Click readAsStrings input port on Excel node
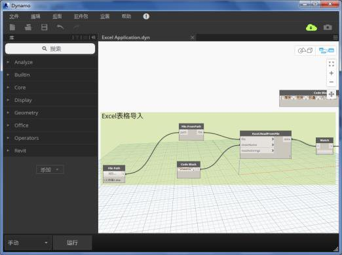Image resolution: width=342 pixels, height=255 pixels. point(257,150)
